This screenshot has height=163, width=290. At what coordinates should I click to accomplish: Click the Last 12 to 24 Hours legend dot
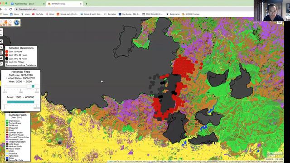pos(7,55)
